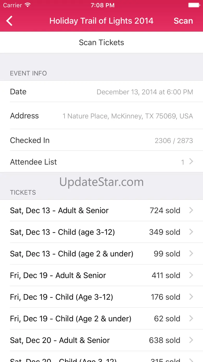The image size is (203, 362).
Task: Expand chevron beside 724 sold
Action: pos(191,210)
